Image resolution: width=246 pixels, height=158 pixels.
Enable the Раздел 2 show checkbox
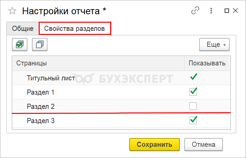pos(193,106)
